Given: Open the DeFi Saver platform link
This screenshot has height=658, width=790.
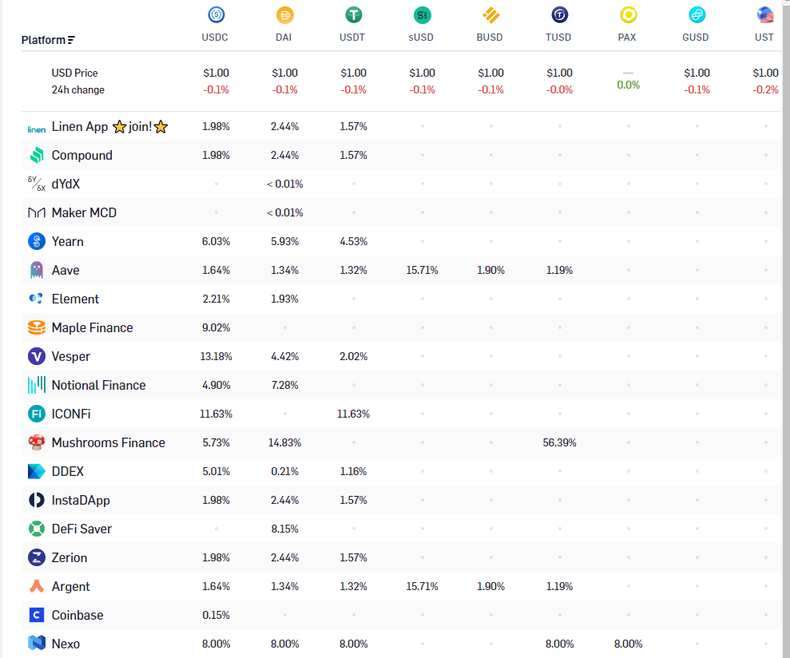Looking at the screenshot, I should point(81,529).
